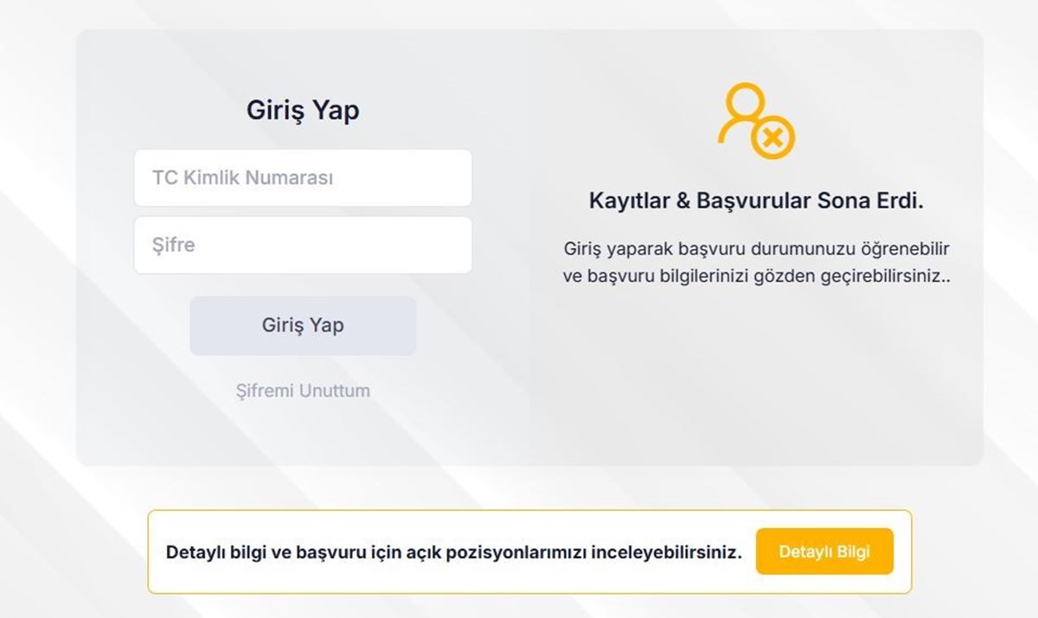1038x618 pixels.
Task: Click the circled X badge on user icon
Action: (772, 137)
